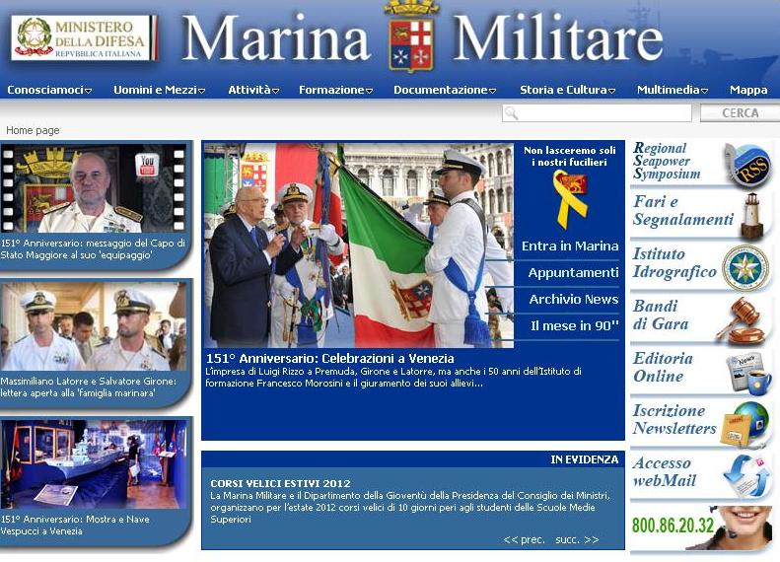Expand the Documentazione menu
Screen dimensions: 780x562
pos(445,90)
